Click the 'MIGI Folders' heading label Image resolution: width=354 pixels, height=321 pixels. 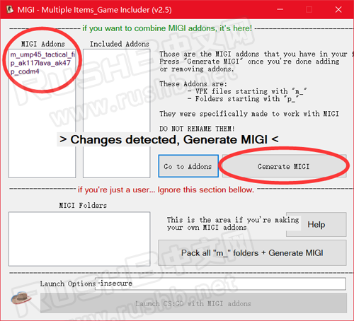click(83, 206)
